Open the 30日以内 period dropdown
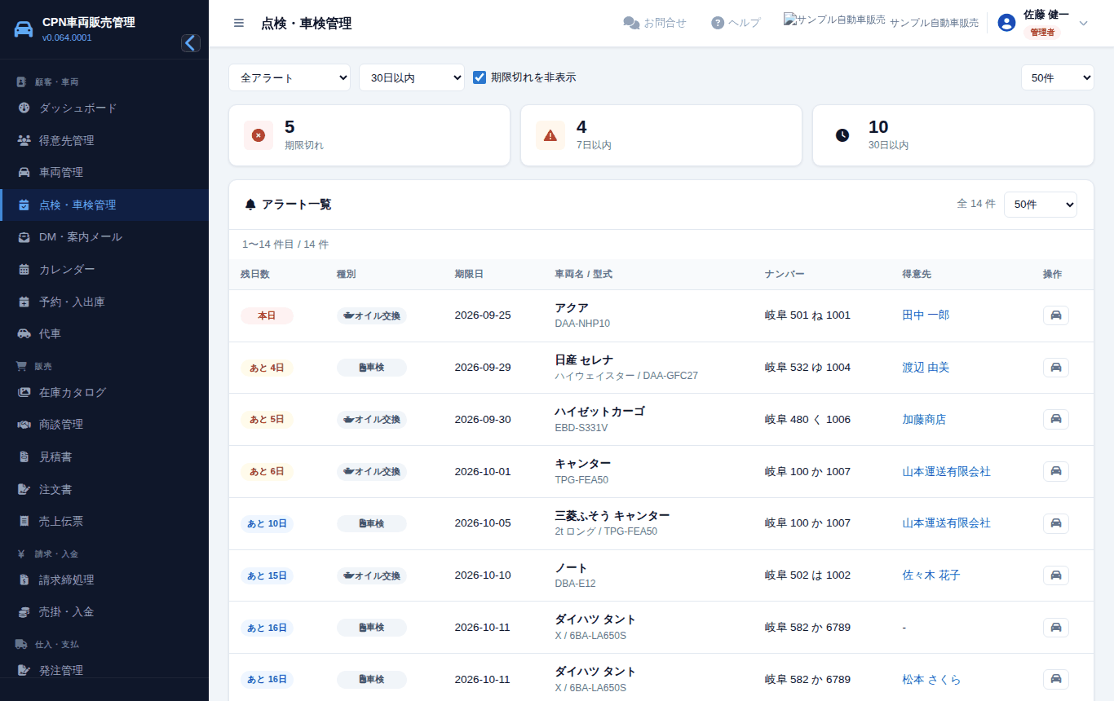Screen dimensions: 1114x701 412,77
